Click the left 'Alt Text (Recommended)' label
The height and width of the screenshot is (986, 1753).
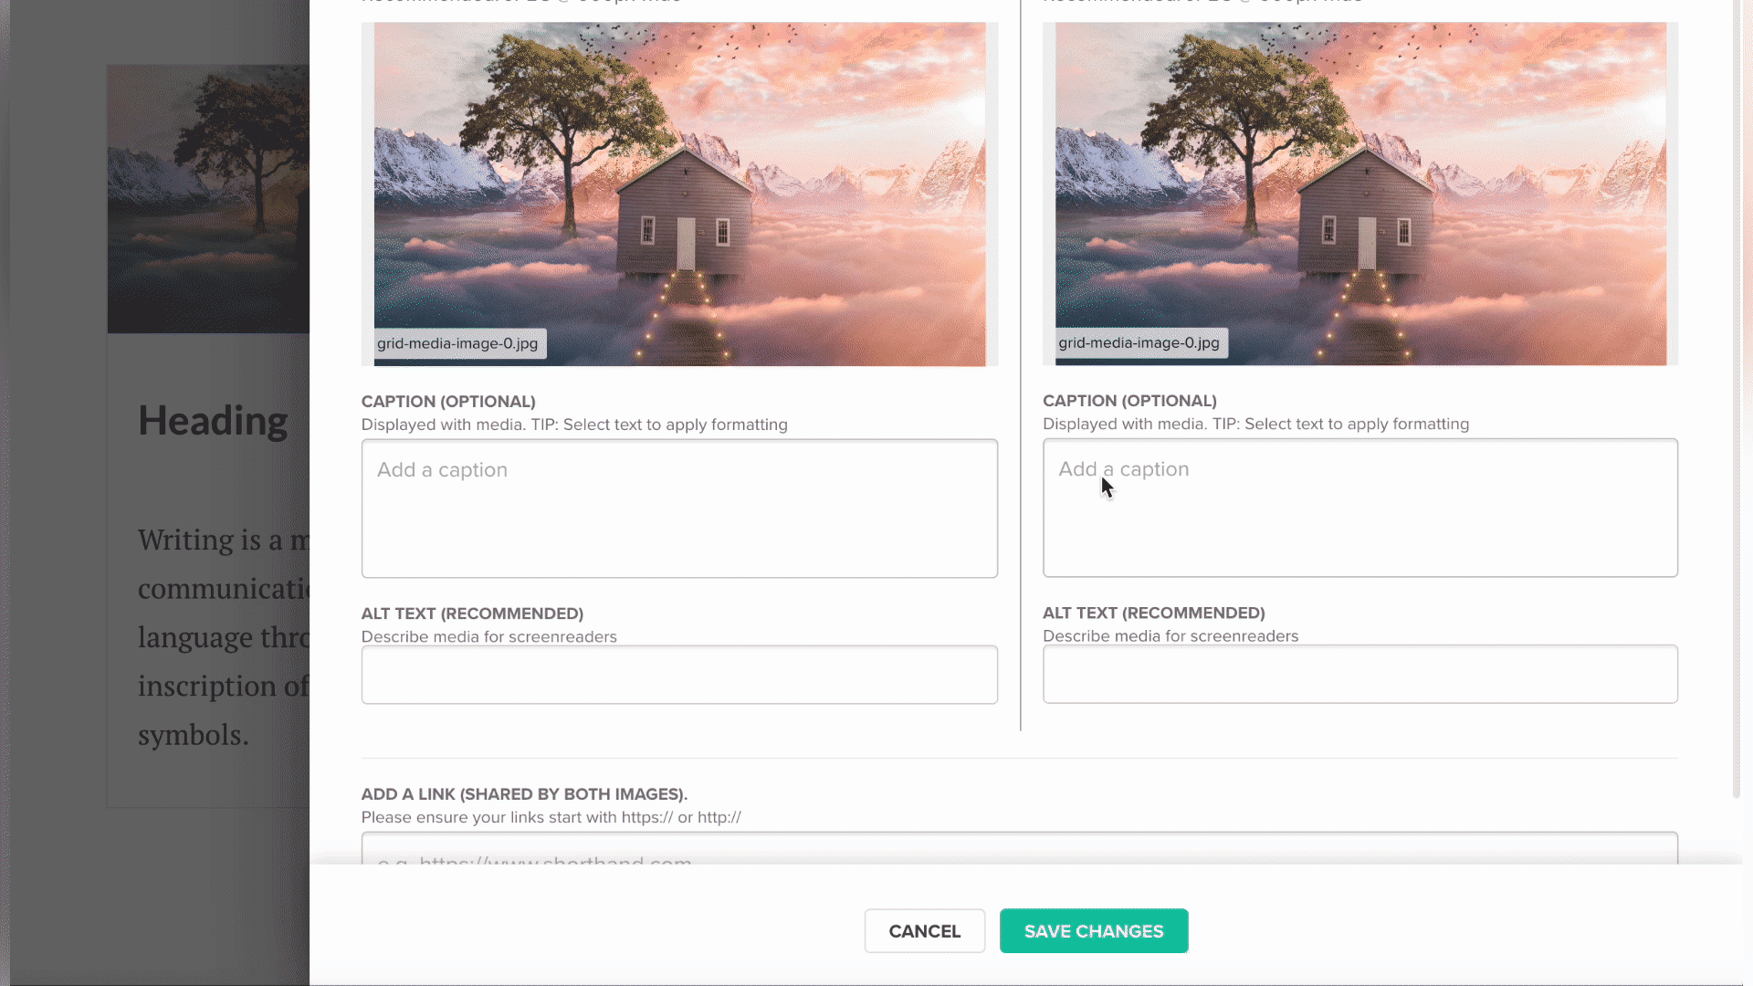(472, 614)
